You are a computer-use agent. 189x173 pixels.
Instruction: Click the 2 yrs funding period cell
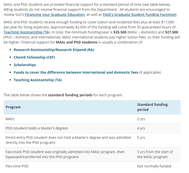tap(141, 119)
